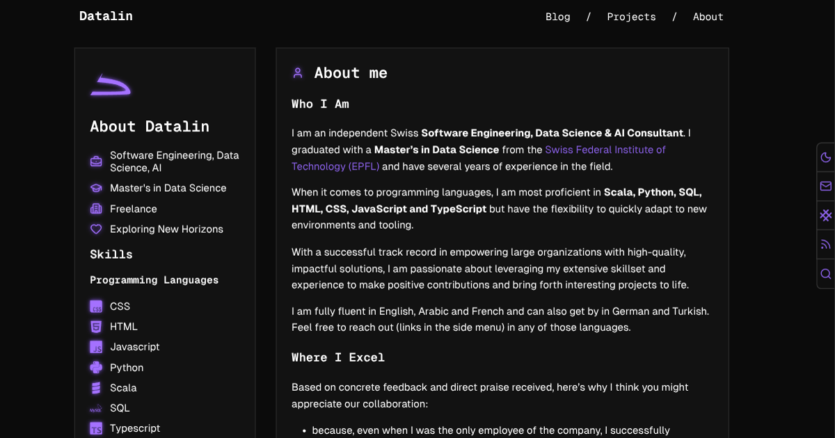Click the Scala icon in skills list

96,388
